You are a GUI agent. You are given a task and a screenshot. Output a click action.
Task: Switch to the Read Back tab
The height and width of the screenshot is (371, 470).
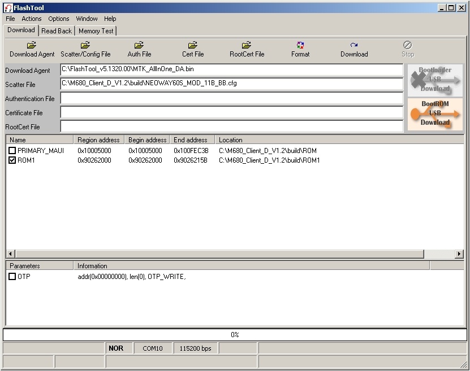click(x=56, y=30)
